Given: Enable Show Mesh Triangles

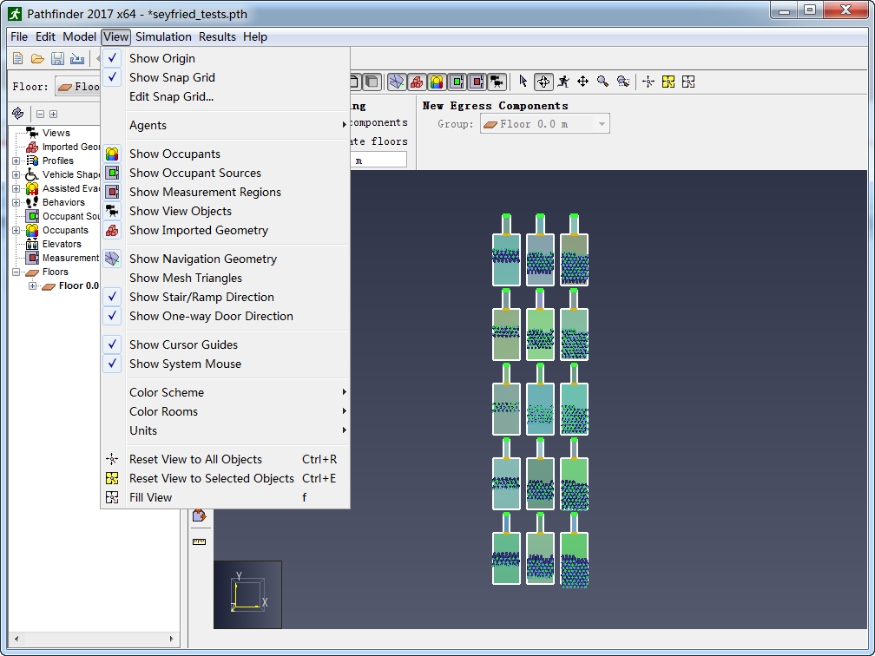Looking at the screenshot, I should click(x=226, y=278).
